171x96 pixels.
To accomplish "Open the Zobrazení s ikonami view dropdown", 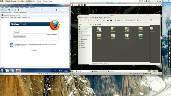I will pyautogui.click(x=131, y=21).
